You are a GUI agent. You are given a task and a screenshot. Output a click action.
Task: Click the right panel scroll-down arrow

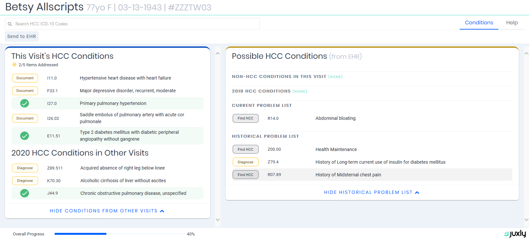click(x=526, y=220)
